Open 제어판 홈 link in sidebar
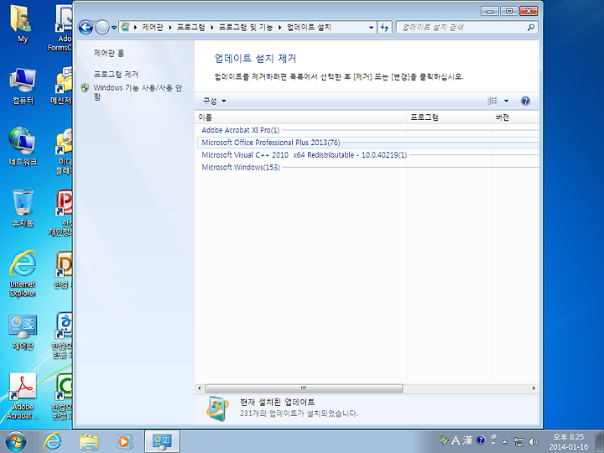The width and height of the screenshot is (604, 453). click(109, 53)
